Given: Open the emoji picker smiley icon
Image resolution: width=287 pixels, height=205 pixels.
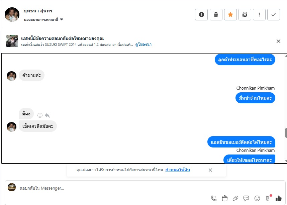Looking at the screenshot, I should [257, 198].
